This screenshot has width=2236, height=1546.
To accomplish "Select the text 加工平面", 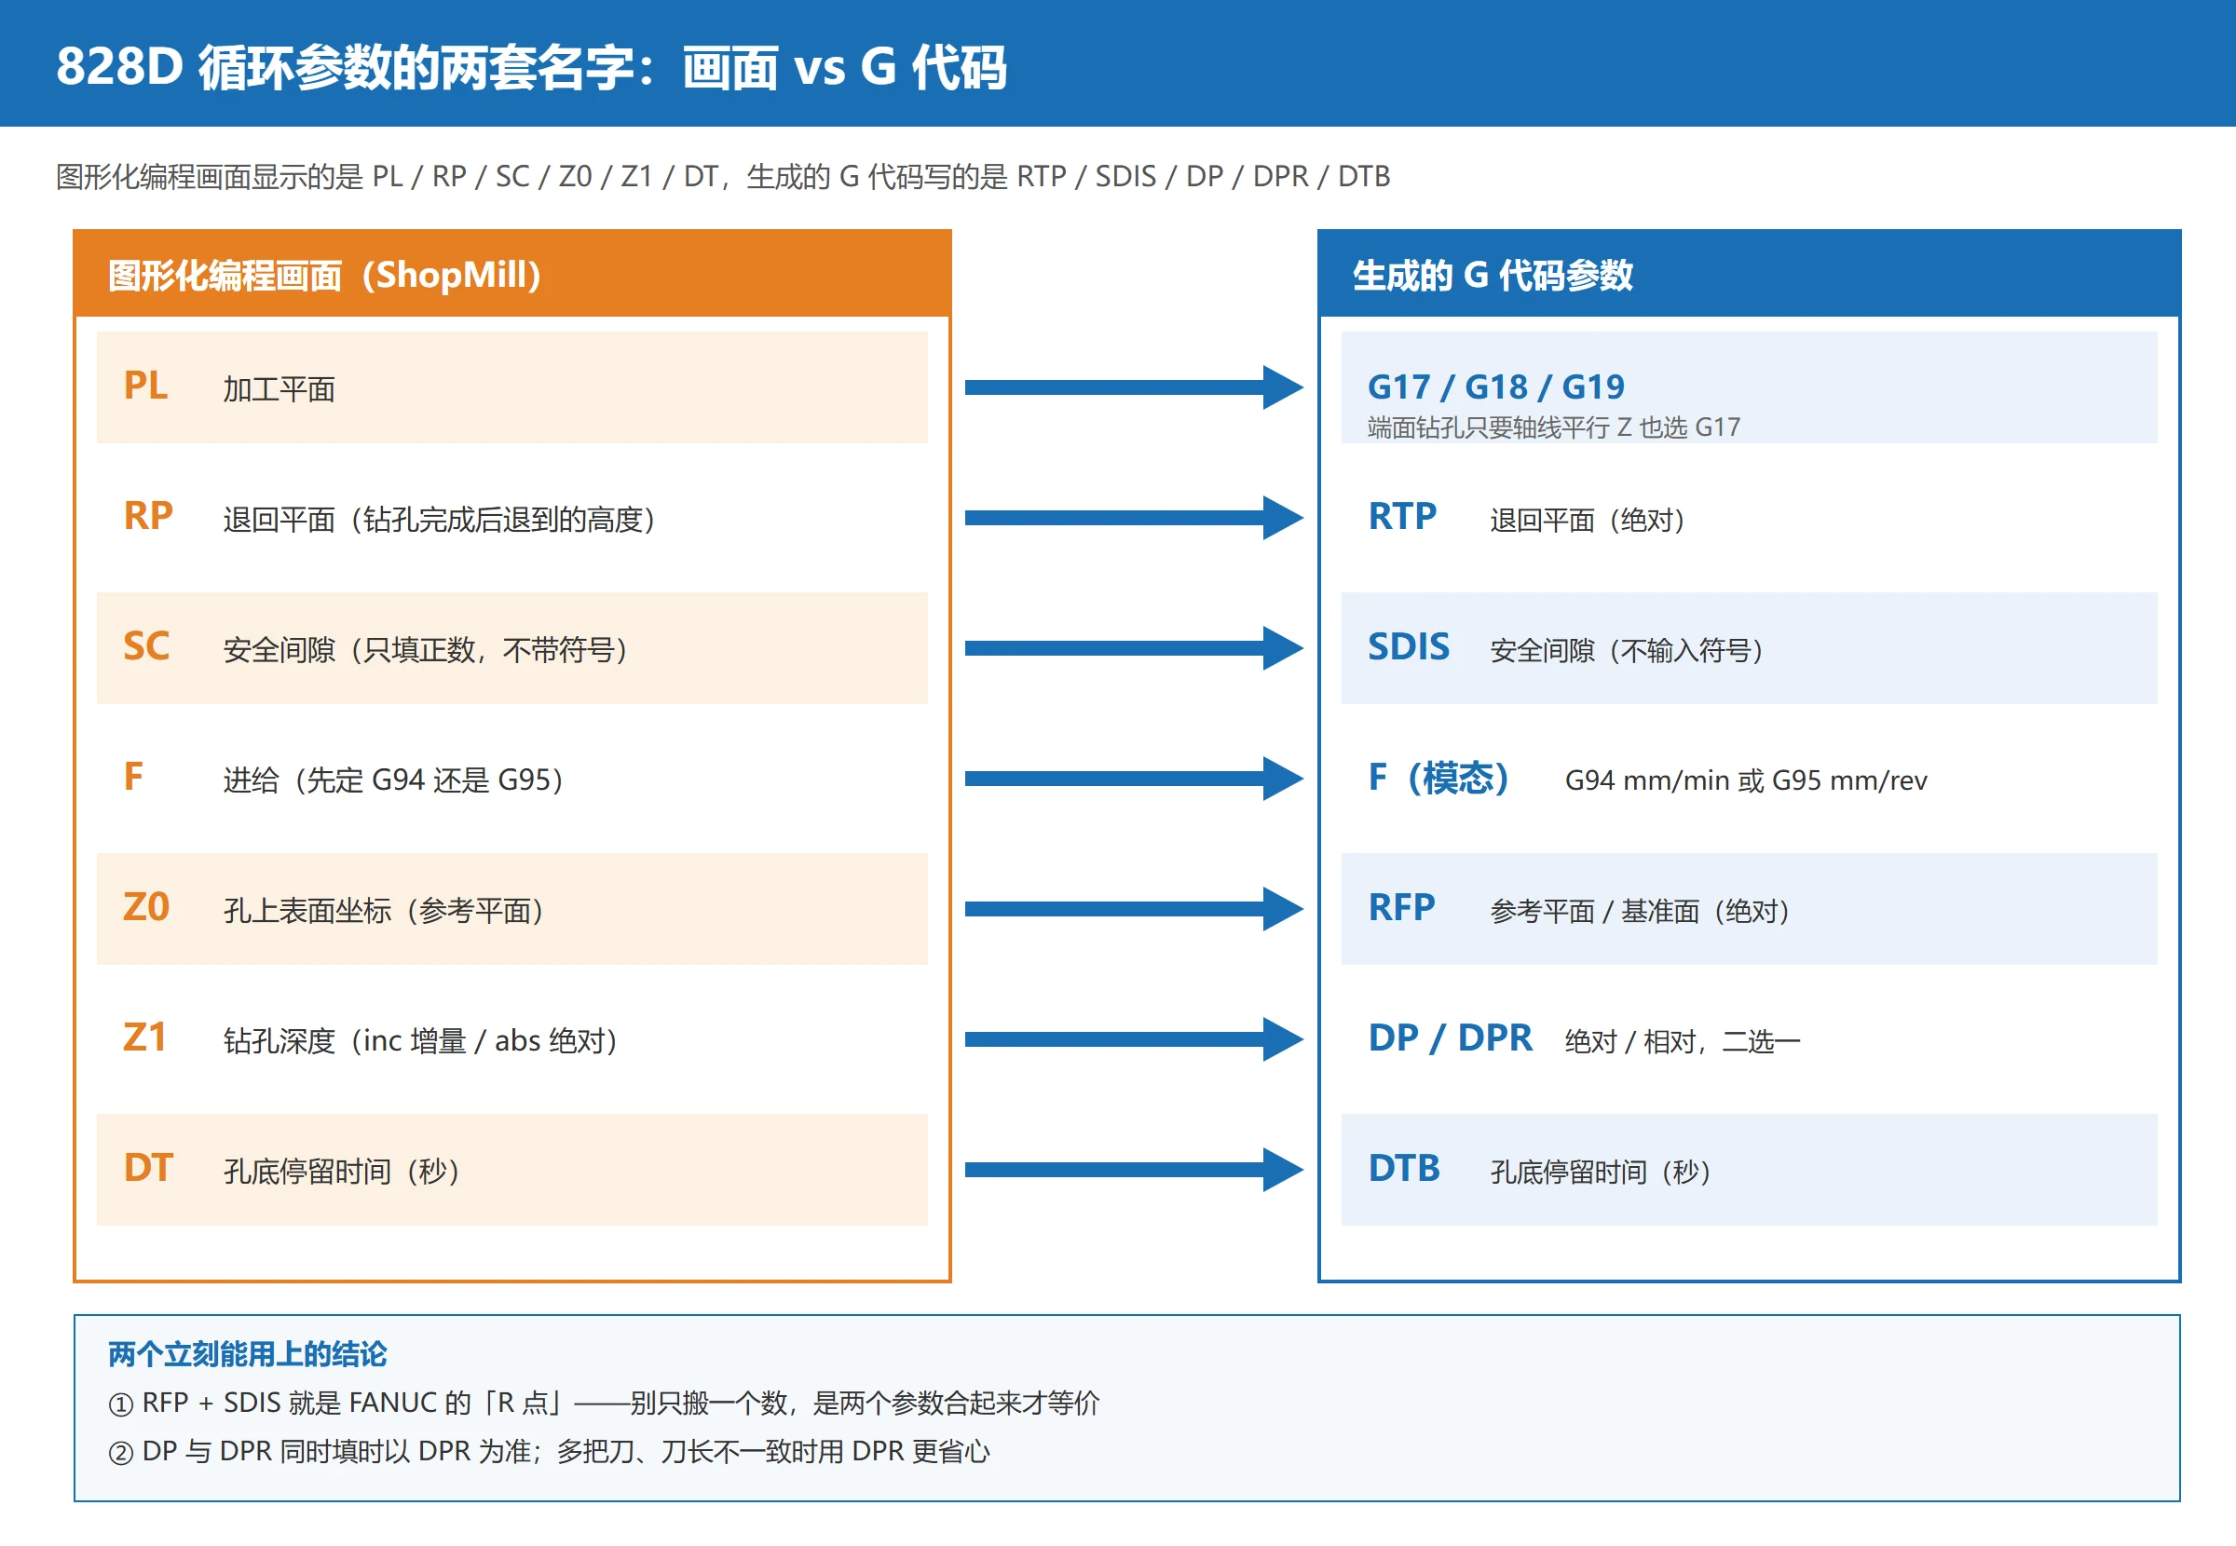I will point(279,389).
